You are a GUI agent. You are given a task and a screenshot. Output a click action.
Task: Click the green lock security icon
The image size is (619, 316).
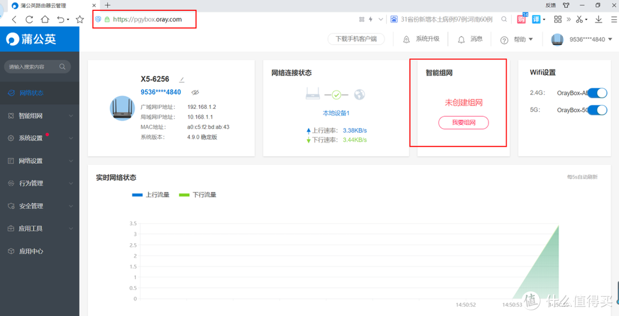(107, 19)
